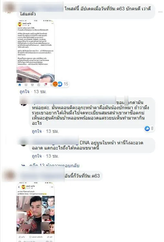This screenshot has height=242, width=164.
Task: Click ถูกใจ under the reply ending with อะไร
Action: click(x=37, y=131)
